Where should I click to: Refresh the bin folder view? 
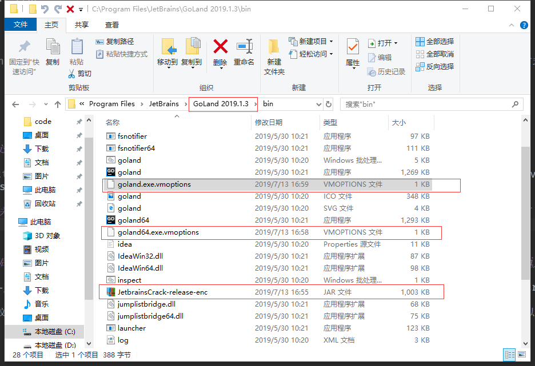[x=329, y=104]
